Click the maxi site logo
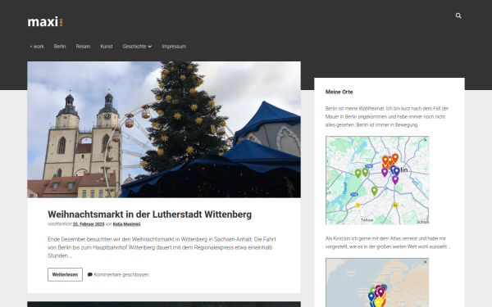The width and height of the screenshot is (492, 307). tap(45, 22)
